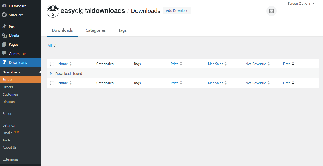Click bottom Net Revenue footer link
The image size is (323, 166).
(x=256, y=83)
